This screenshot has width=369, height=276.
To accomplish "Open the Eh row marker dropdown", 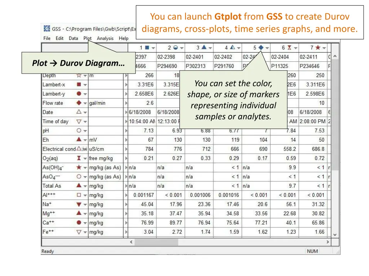I will point(85,140).
